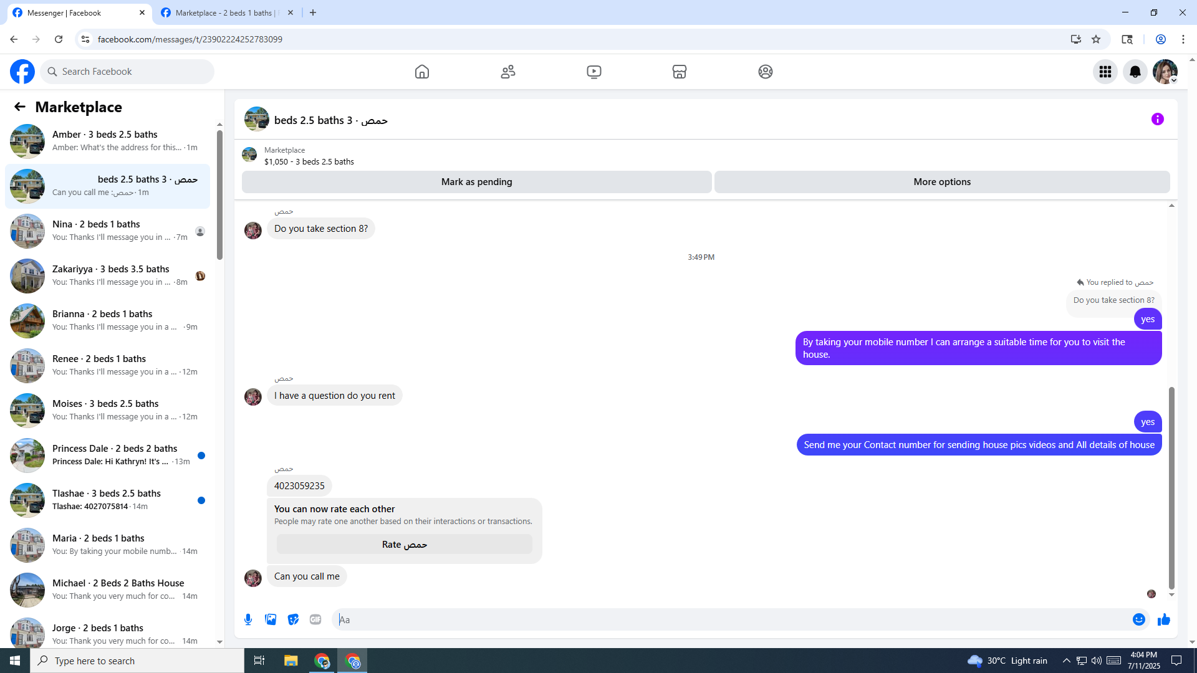
Task: Click listing thumbnail in chat header
Action: coord(257,119)
